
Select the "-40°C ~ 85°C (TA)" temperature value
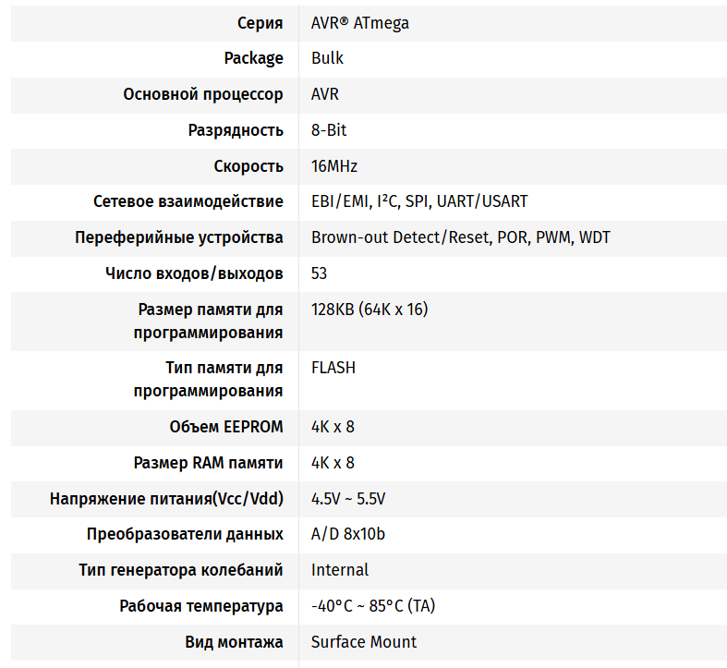(373, 606)
